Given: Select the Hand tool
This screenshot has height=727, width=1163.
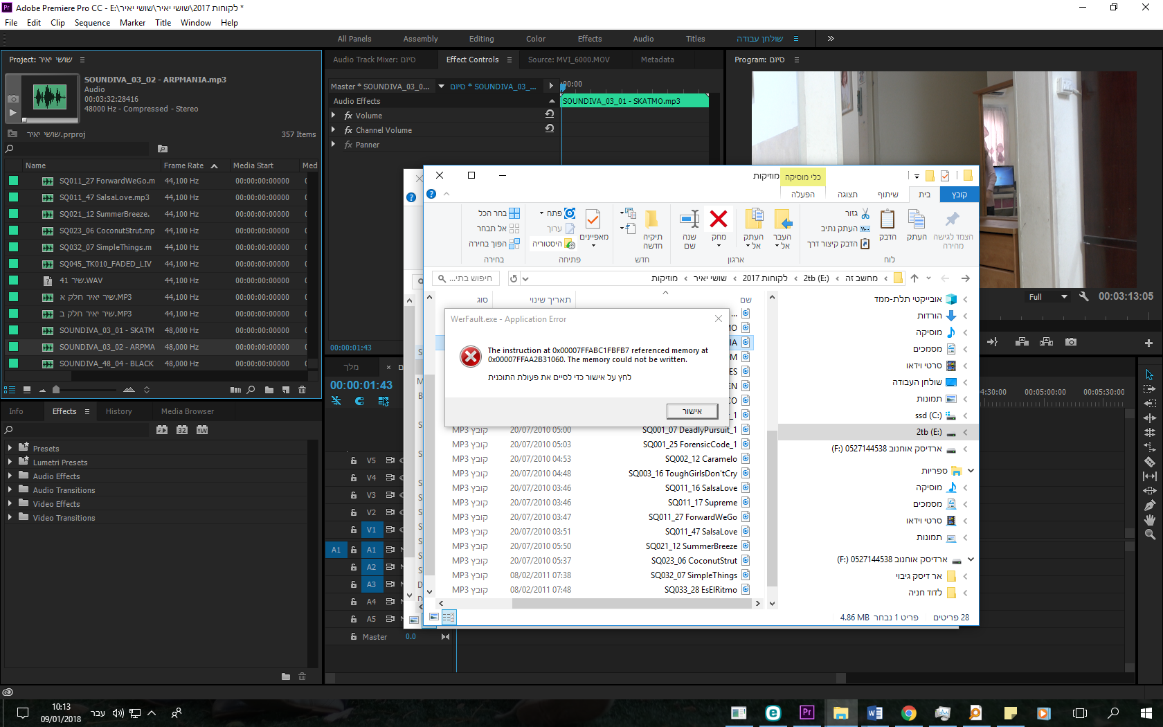Looking at the screenshot, I should tap(1149, 519).
